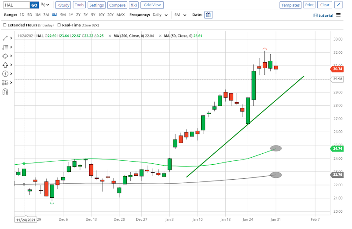Expand the candlestick chart type dropdown

pyautogui.click(x=45, y=5)
